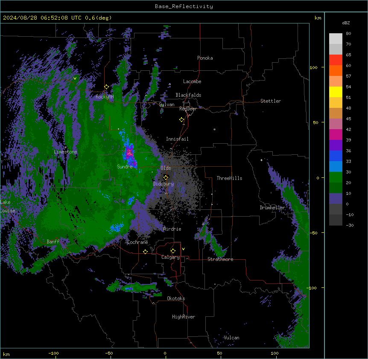Viewport: 368px width, 359px height.
Task: Click the yellow diamond marker above Calgary label
Action: click(173, 251)
